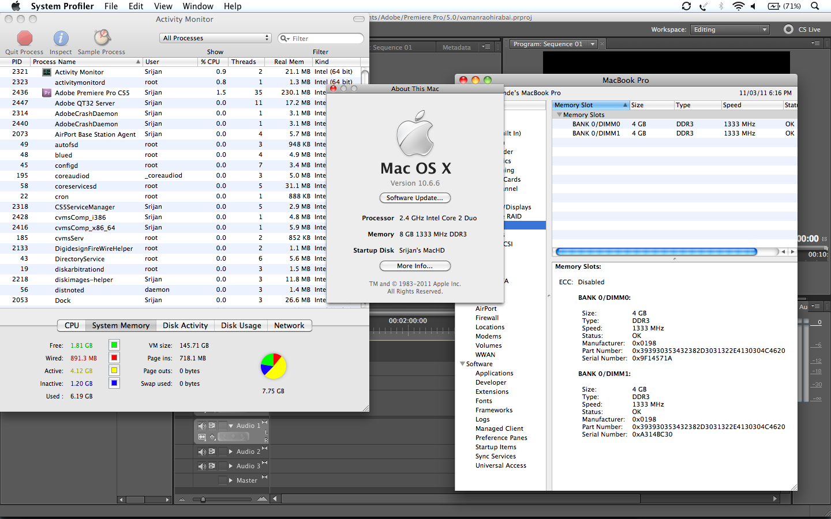
Task: Sort by the Real Mem column header
Action: tap(289, 62)
